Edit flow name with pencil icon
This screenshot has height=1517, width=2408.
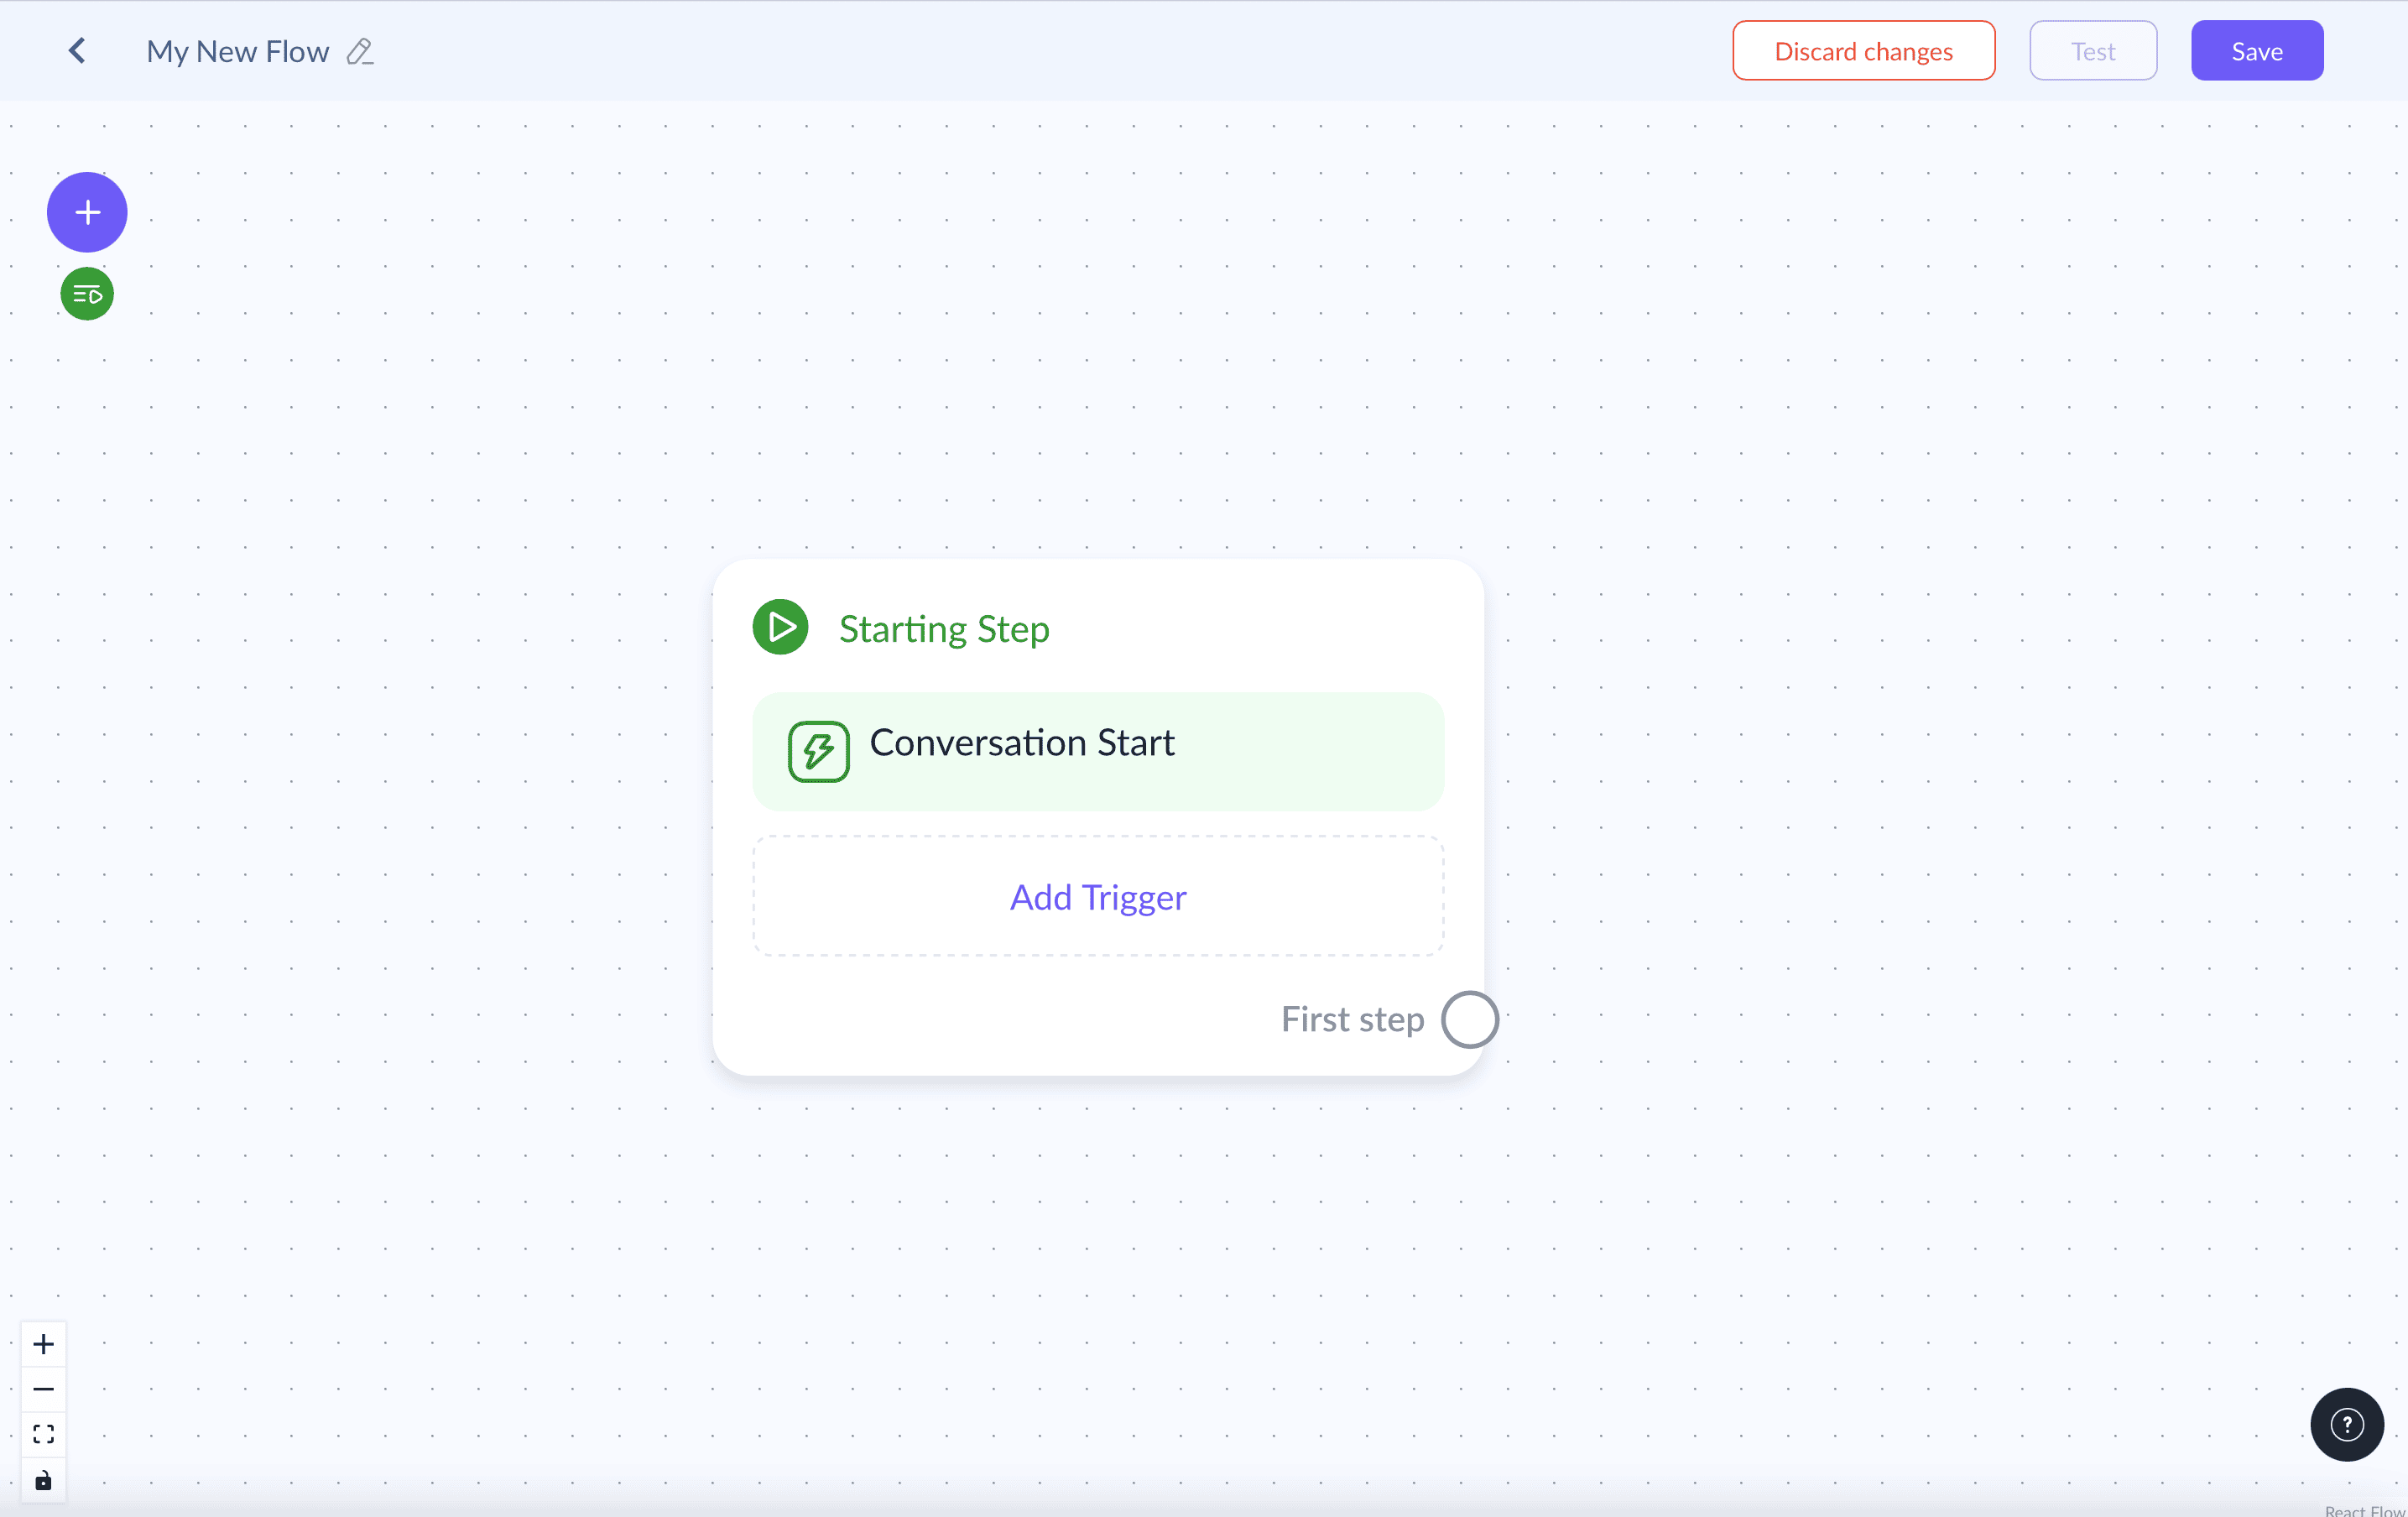(x=360, y=51)
